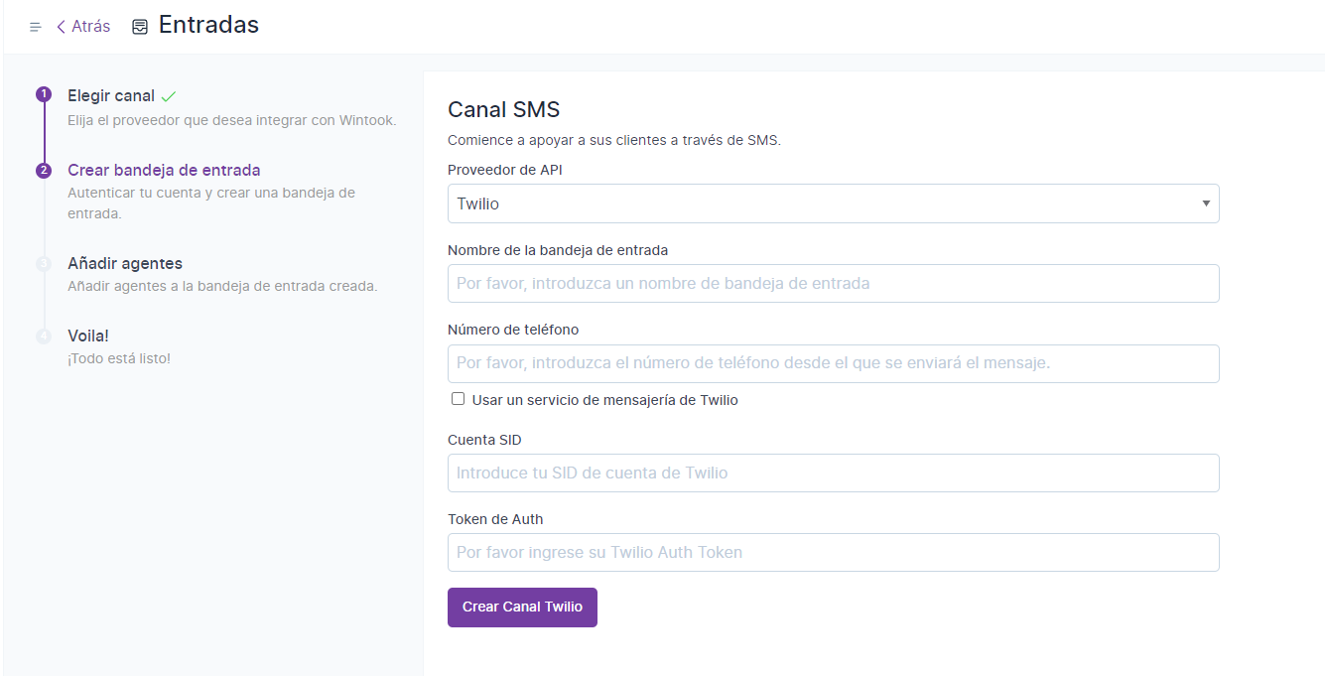Click the step 1 numbered circle
Viewport: 1325px width, 676px height.
point(44,94)
